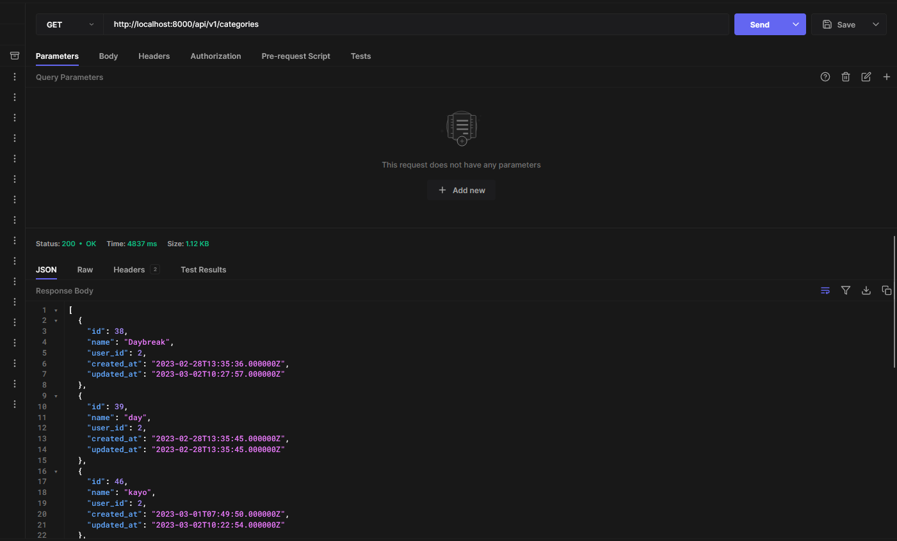Screen dimensions: 897x541
Task: Click Add new to create a parameter
Action: pyautogui.click(x=461, y=190)
